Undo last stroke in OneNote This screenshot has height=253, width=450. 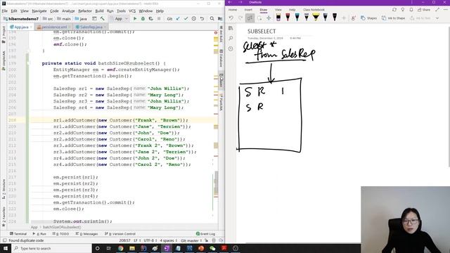tap(231, 18)
